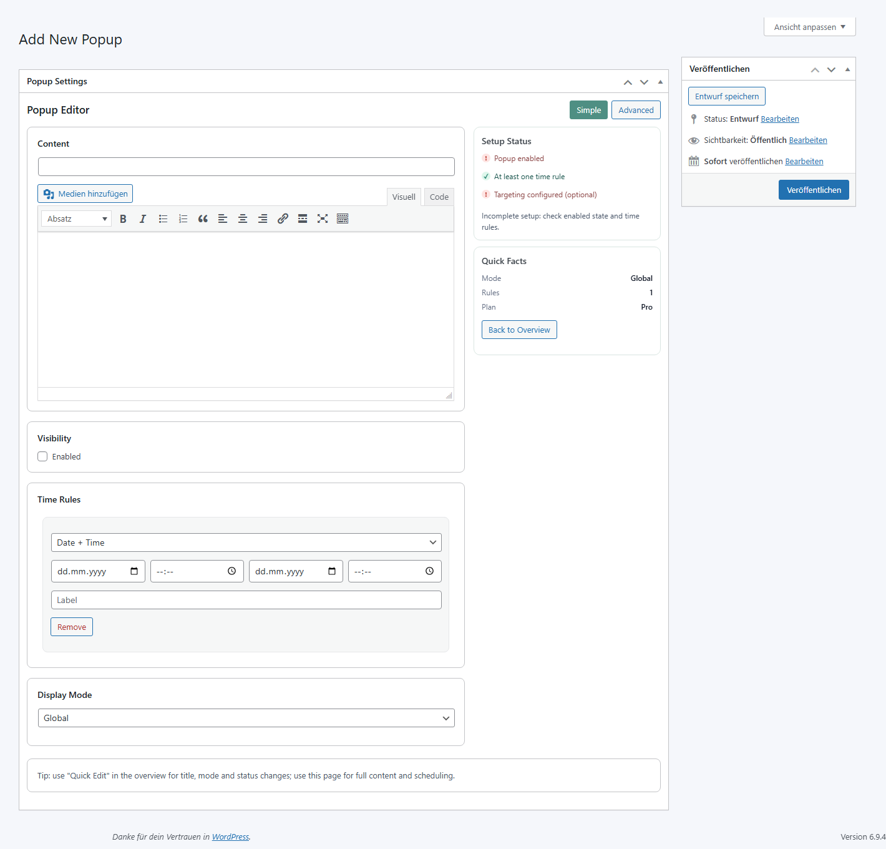Viewport: 886px width, 849px height.
Task: Align text center
Action: point(243,218)
